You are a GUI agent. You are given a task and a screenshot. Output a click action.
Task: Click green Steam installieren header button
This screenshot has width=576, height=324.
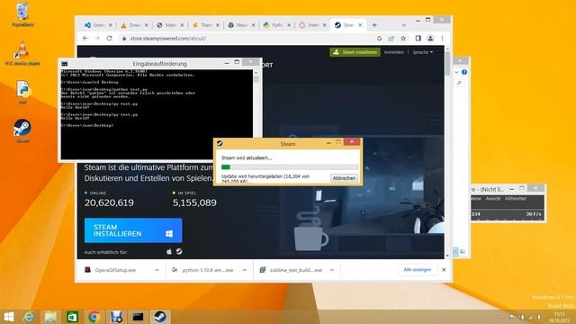click(x=355, y=52)
